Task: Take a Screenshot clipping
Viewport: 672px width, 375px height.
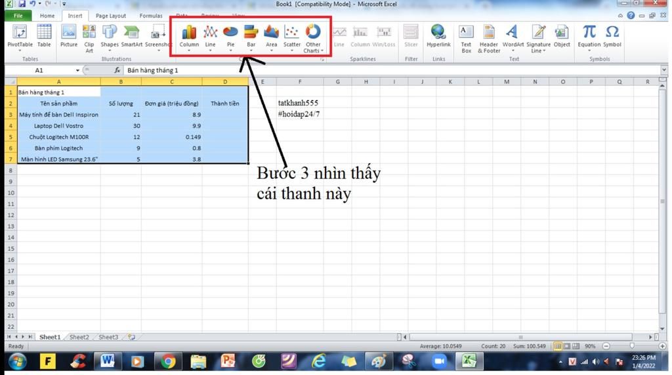Action: tap(157, 37)
